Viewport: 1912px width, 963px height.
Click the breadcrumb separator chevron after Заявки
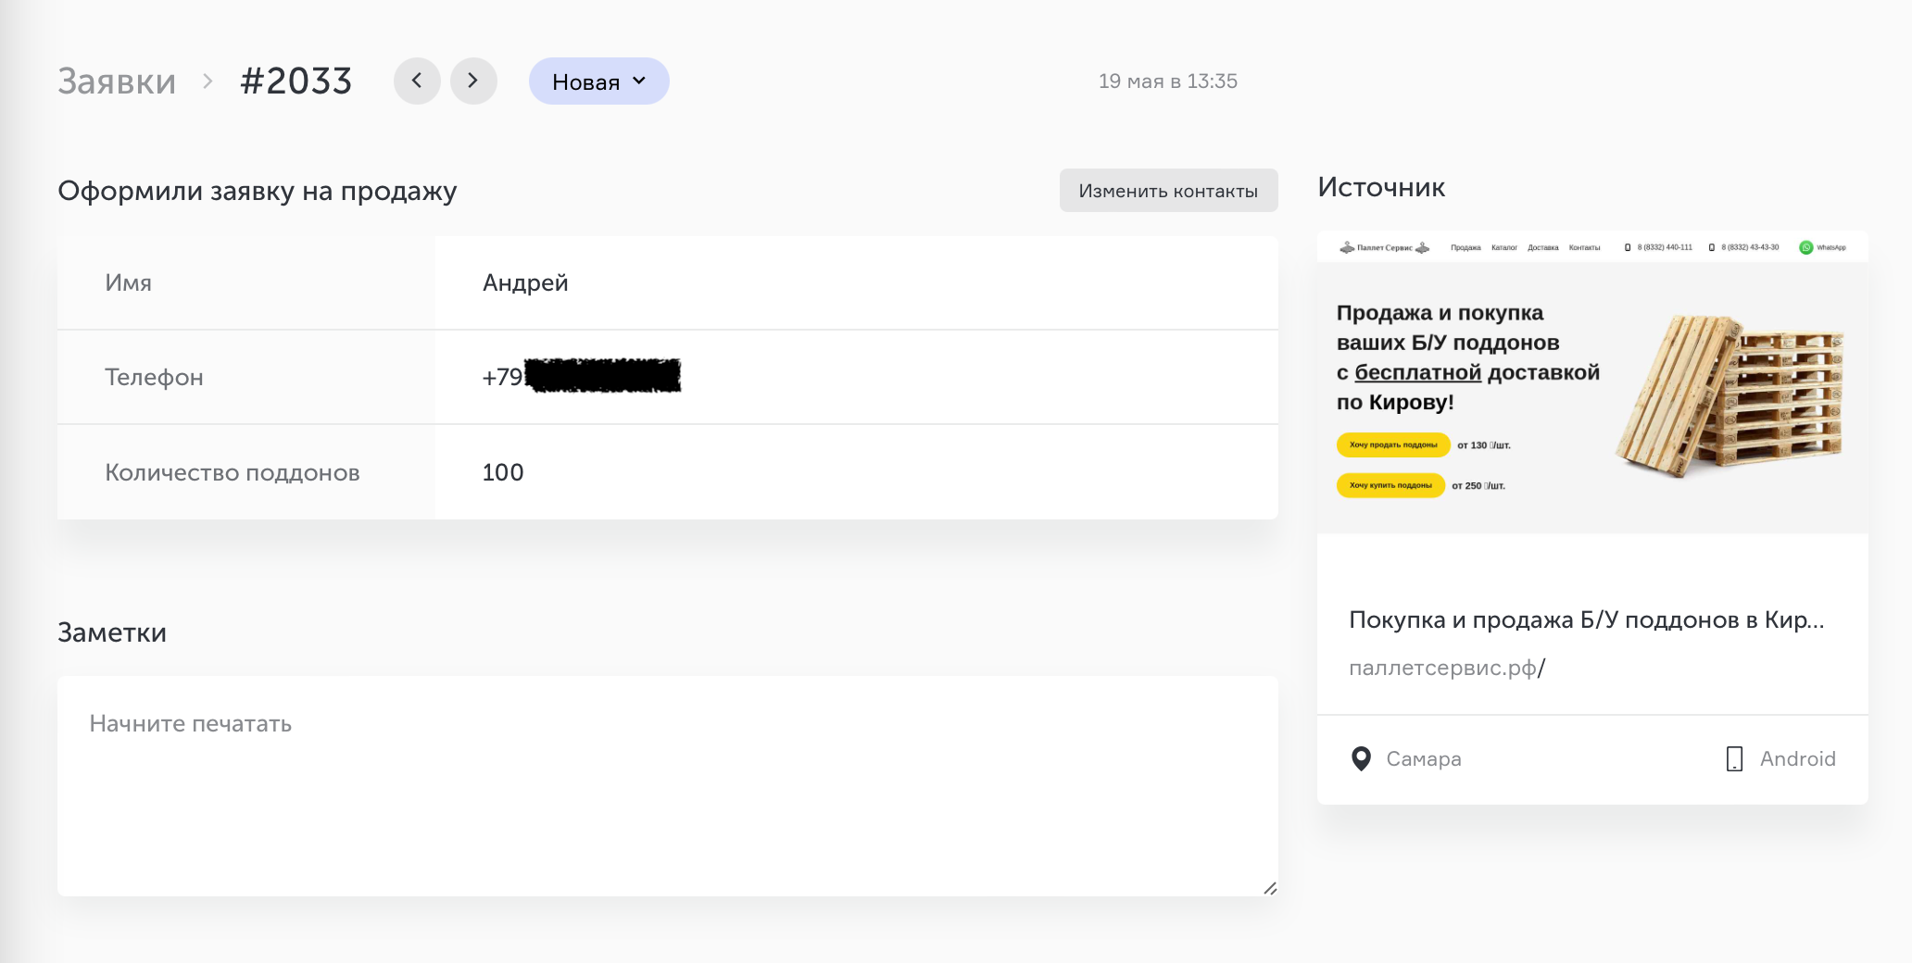208,81
